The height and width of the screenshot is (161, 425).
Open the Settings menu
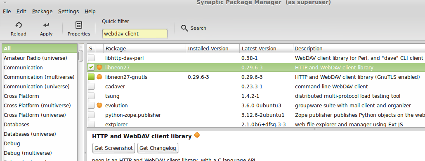(68, 12)
